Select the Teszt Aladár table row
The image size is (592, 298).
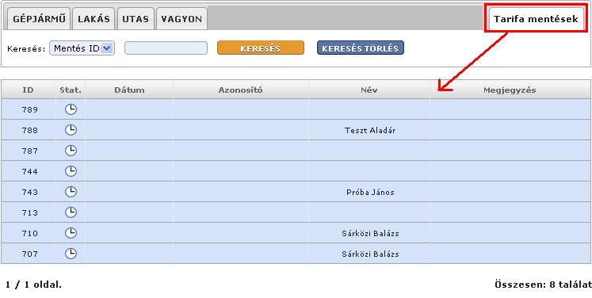click(296, 130)
